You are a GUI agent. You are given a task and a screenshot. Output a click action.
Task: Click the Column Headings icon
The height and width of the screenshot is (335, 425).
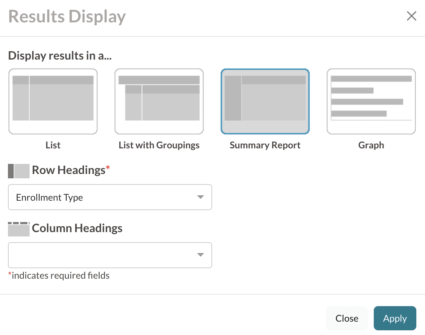point(18,229)
